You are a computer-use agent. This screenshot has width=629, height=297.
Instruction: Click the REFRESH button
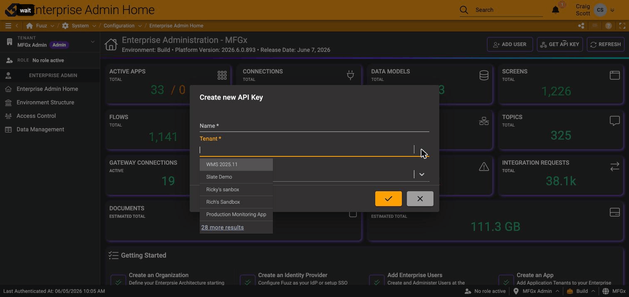606,44
